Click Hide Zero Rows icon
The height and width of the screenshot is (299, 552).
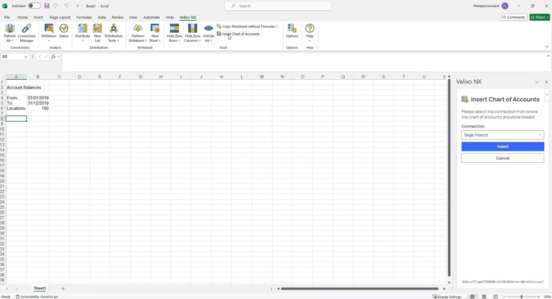[x=174, y=29]
